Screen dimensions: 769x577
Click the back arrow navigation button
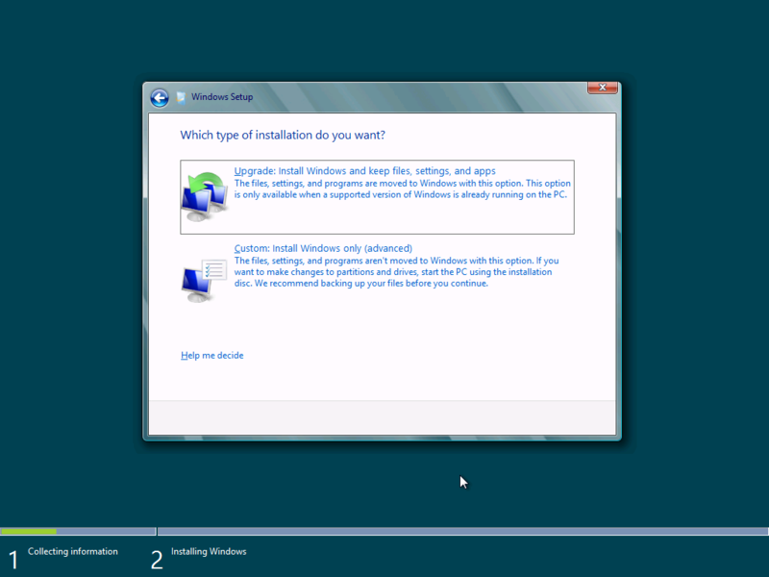160,97
